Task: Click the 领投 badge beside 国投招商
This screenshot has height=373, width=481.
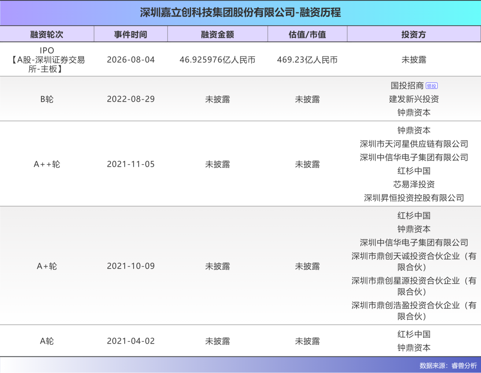Action: [x=432, y=86]
